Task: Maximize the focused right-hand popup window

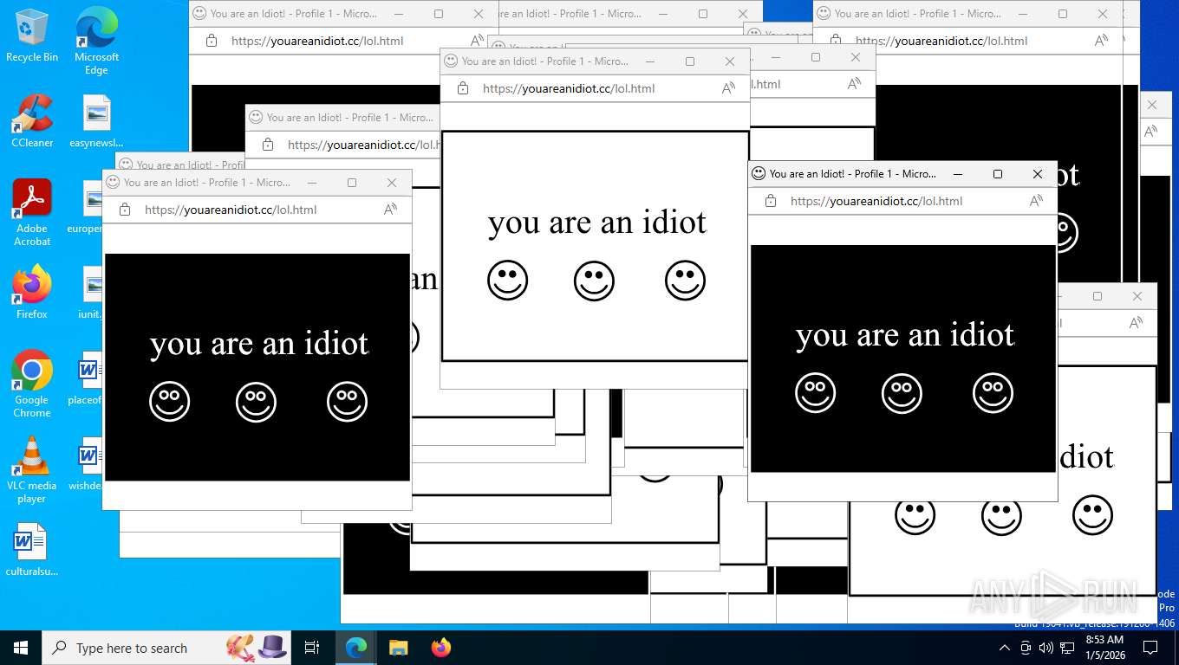Action: point(998,174)
